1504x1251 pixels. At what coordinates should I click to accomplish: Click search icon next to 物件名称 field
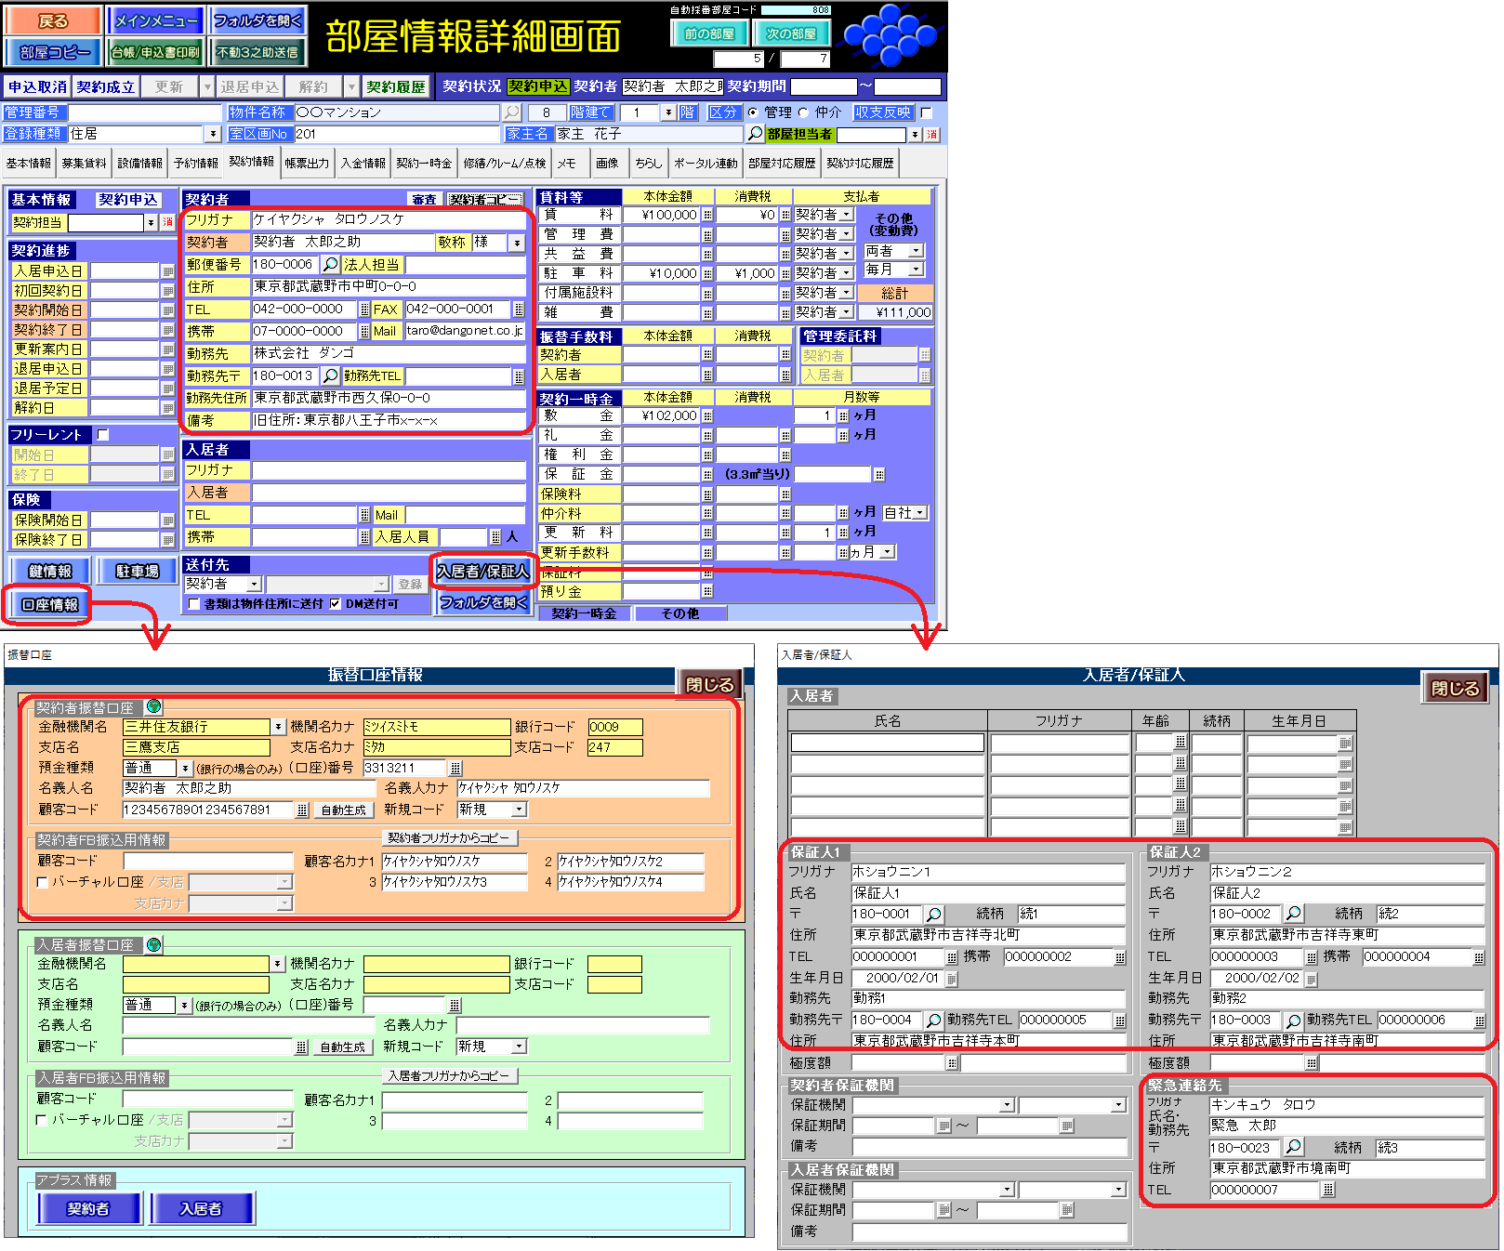coord(511,112)
